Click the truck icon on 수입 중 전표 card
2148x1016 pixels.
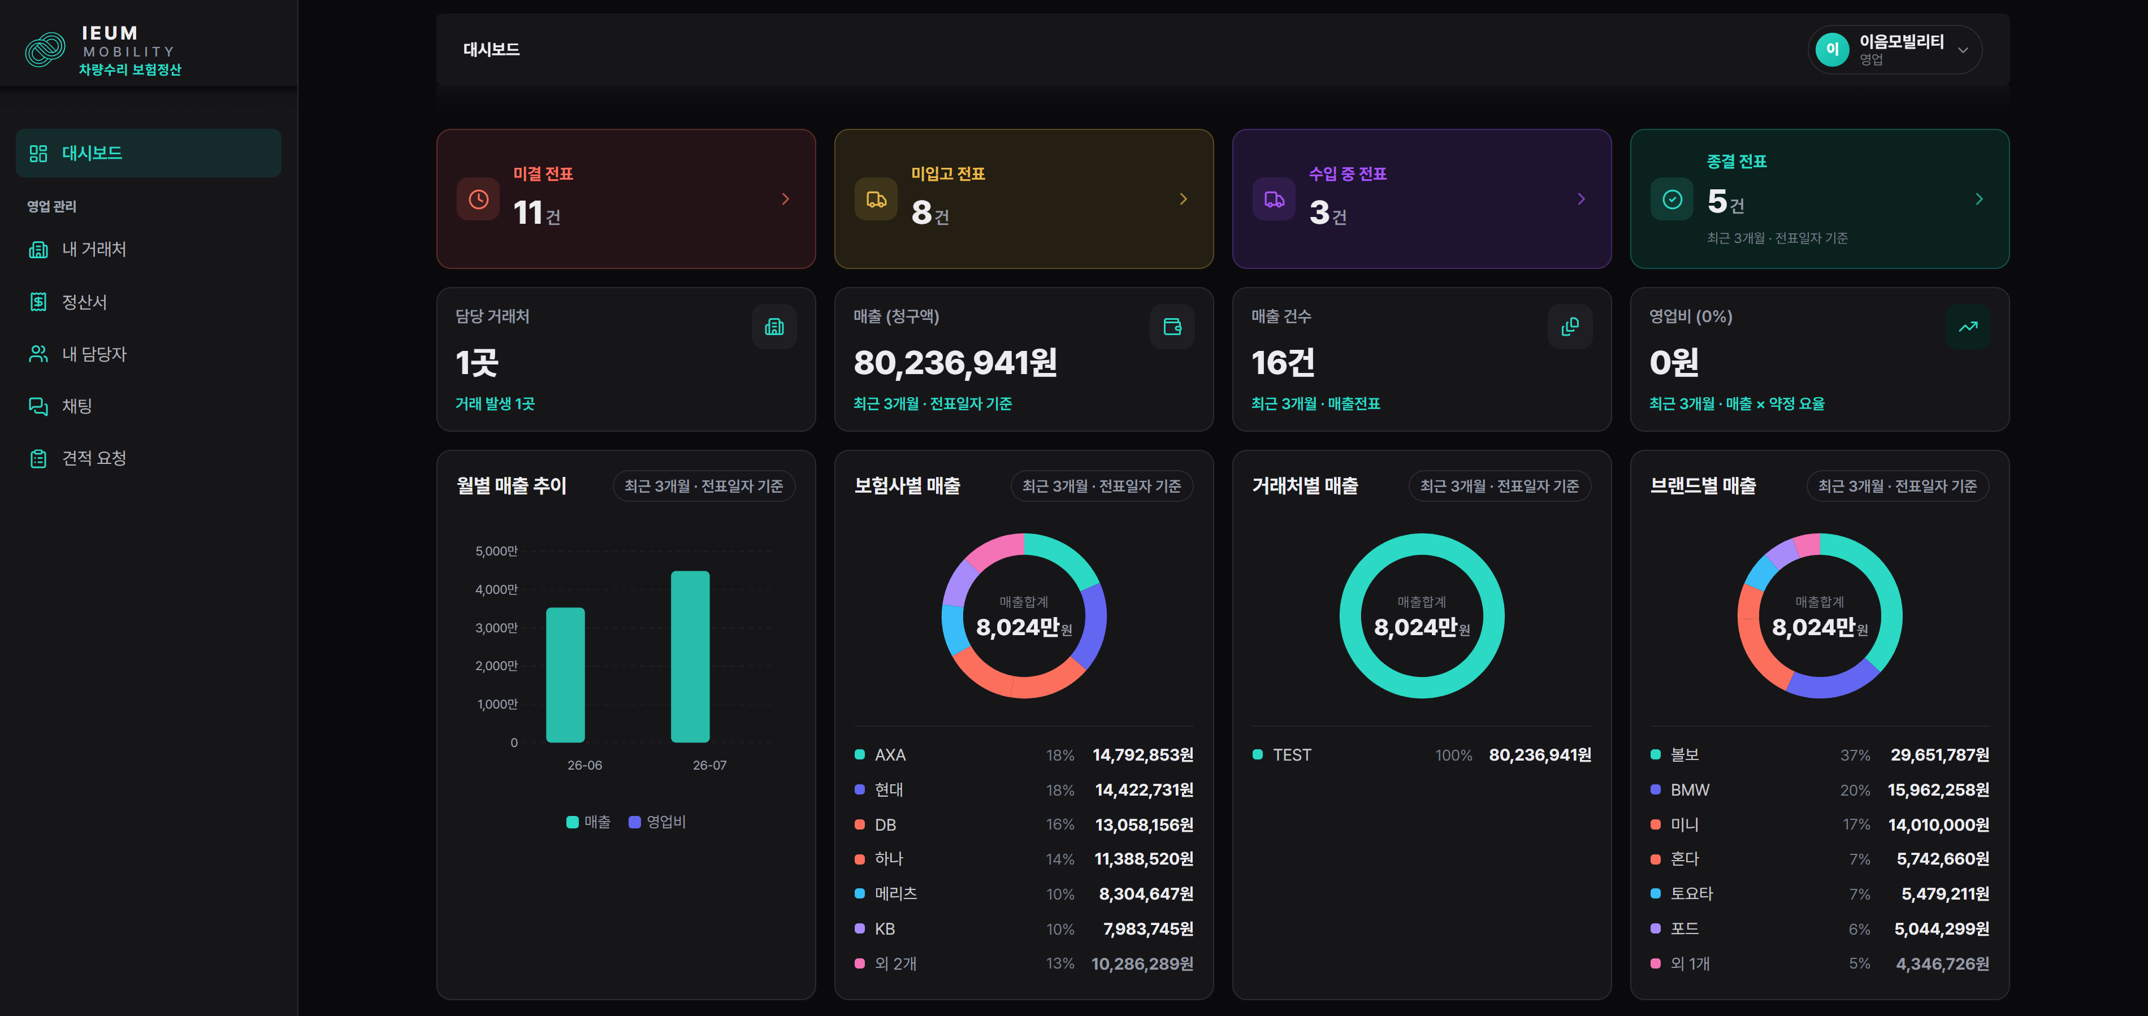tap(1274, 199)
